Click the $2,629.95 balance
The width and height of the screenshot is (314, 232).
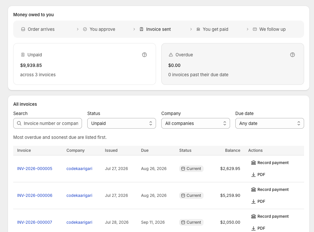(230, 169)
